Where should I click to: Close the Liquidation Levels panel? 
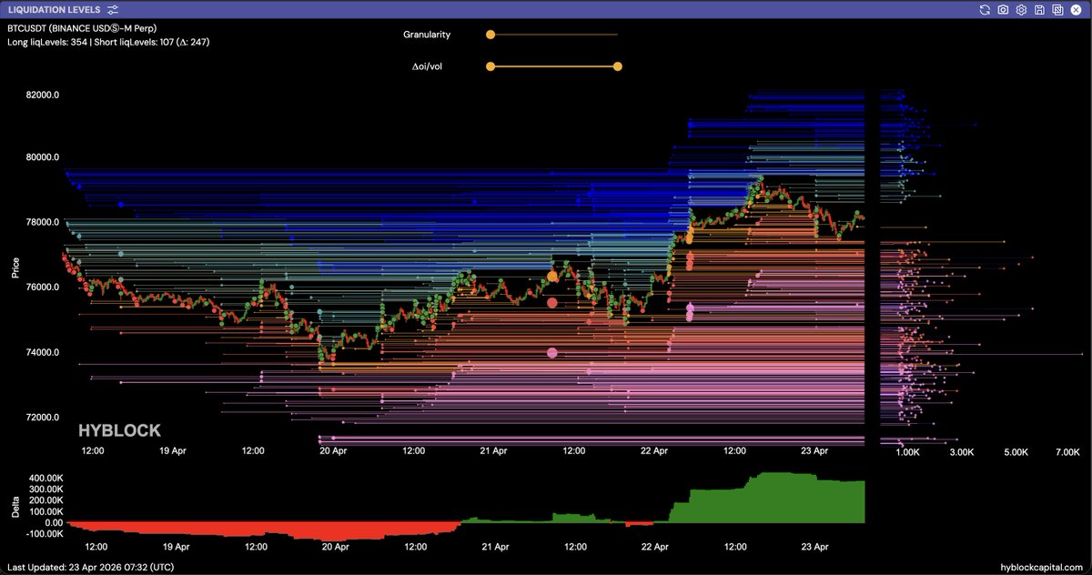pyautogui.click(x=1077, y=9)
